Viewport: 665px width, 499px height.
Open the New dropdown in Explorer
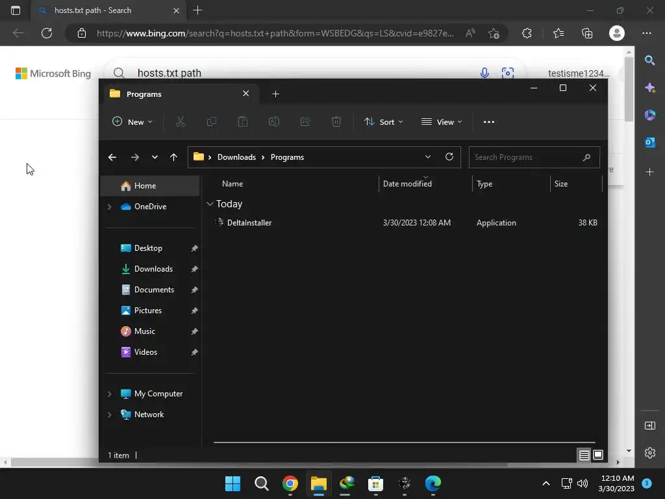tap(132, 122)
